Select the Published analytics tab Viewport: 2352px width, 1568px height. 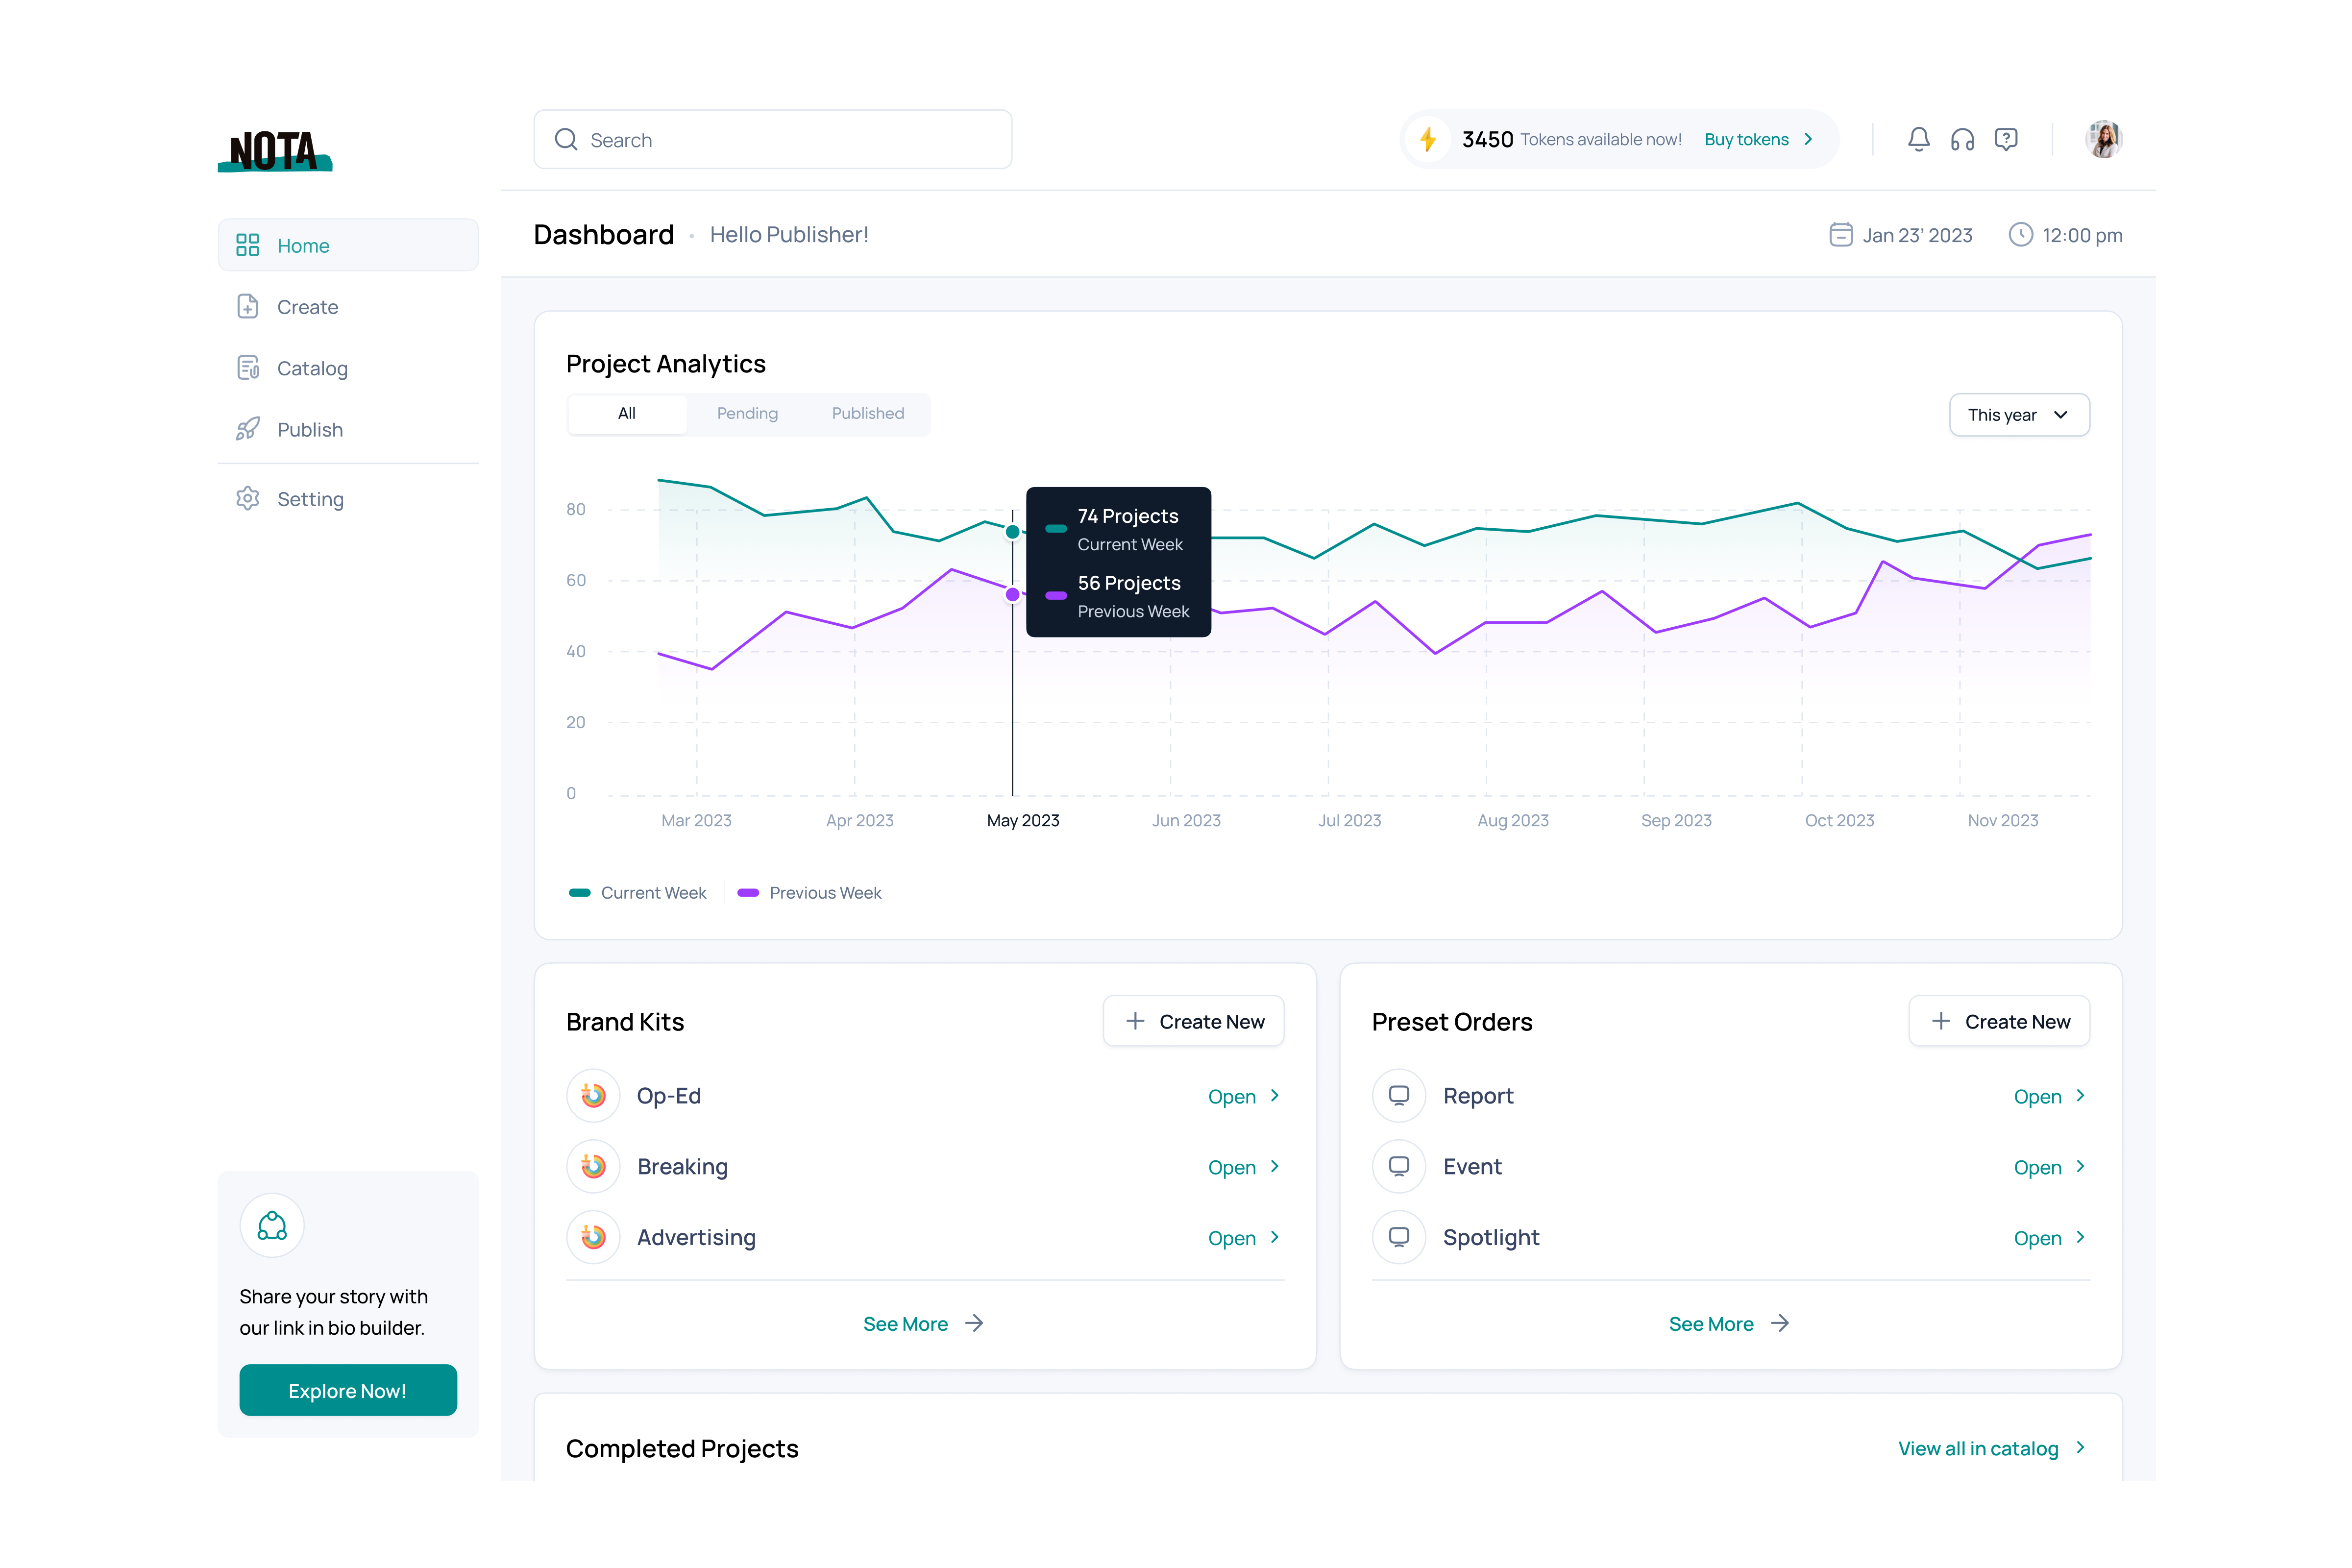coord(867,414)
